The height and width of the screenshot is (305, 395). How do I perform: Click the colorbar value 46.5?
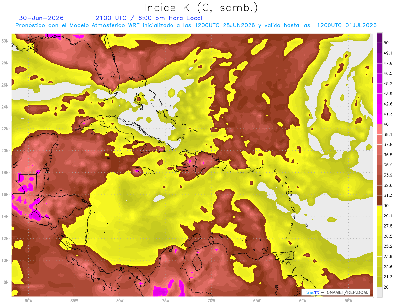[388, 73]
